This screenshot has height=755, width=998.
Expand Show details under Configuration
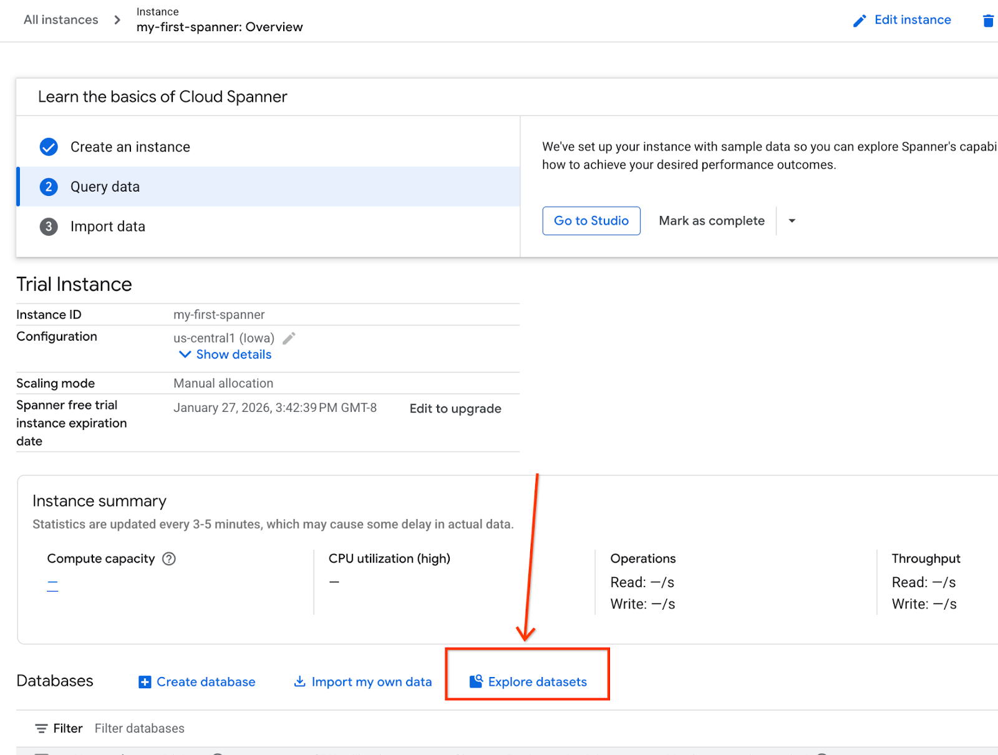tap(226, 354)
